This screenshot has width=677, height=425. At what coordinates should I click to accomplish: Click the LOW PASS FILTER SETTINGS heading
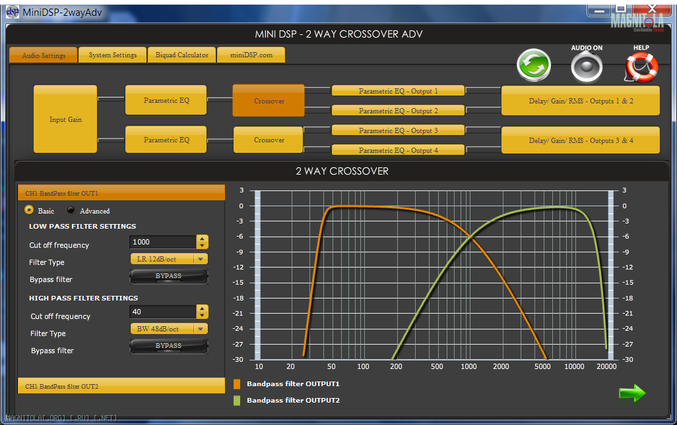tap(82, 226)
